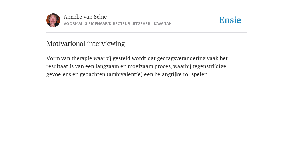Open the Ensie logo link

pyautogui.click(x=230, y=20)
